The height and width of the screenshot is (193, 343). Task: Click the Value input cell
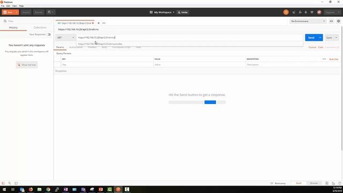click(199, 65)
